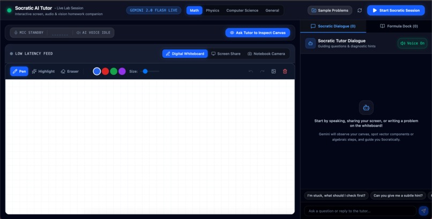Switch to Notebook Camera mode
432x219 pixels.
click(266, 54)
